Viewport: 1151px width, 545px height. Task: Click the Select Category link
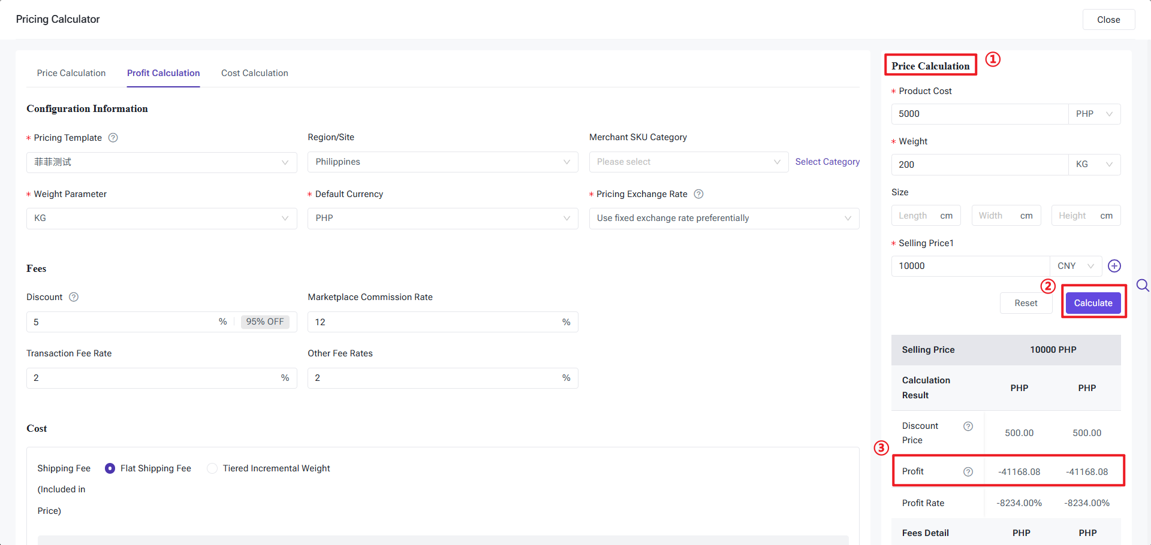(827, 162)
